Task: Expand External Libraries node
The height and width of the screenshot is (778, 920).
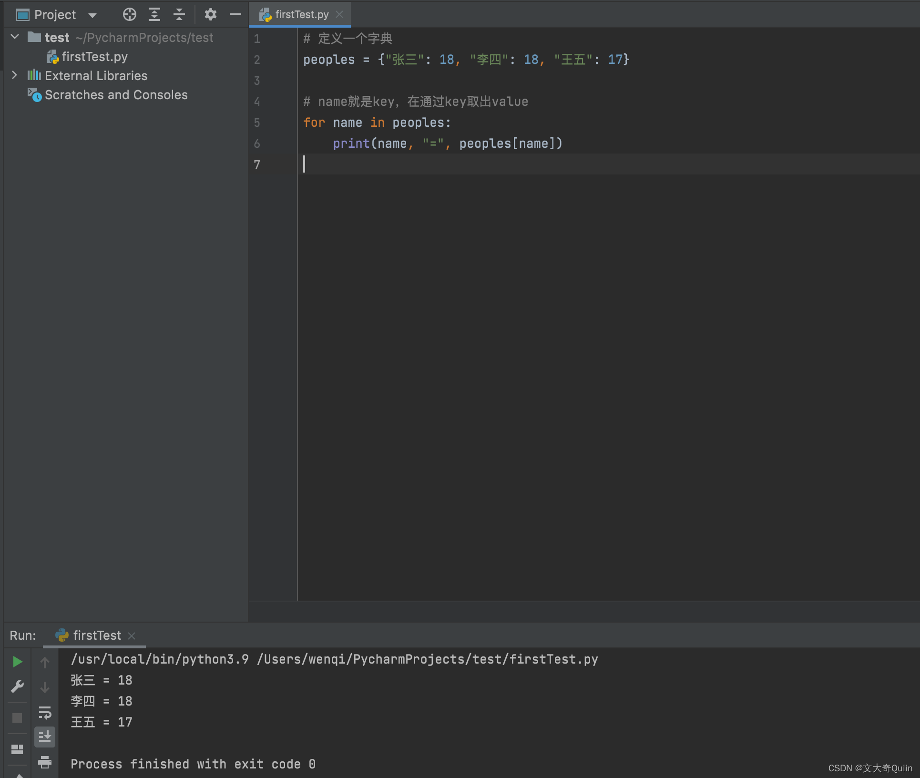Action: (15, 75)
